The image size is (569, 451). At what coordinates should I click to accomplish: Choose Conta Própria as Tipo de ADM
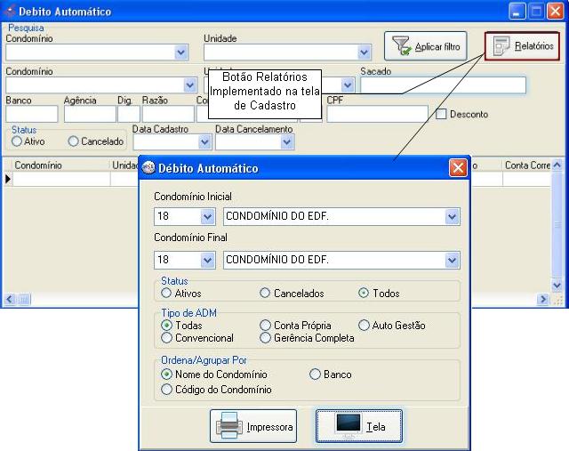[x=265, y=326]
